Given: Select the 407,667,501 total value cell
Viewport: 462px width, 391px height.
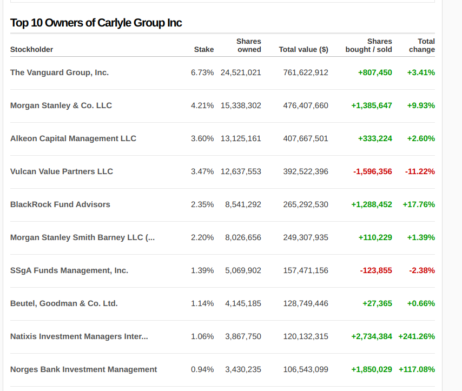Looking at the screenshot, I should 306,138.
